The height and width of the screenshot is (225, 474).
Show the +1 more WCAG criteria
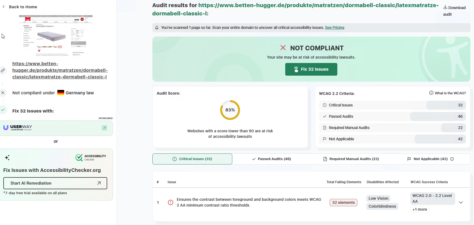coord(420,209)
